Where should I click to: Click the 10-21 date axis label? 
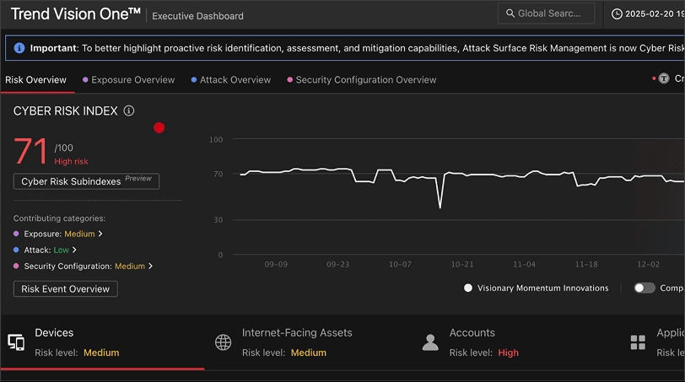(462, 265)
